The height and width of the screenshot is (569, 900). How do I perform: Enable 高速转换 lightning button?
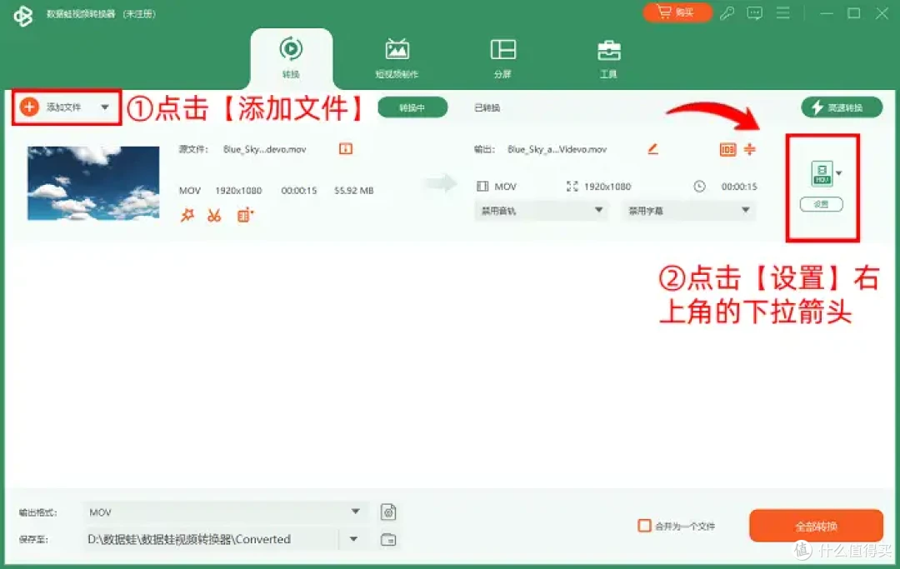842,107
